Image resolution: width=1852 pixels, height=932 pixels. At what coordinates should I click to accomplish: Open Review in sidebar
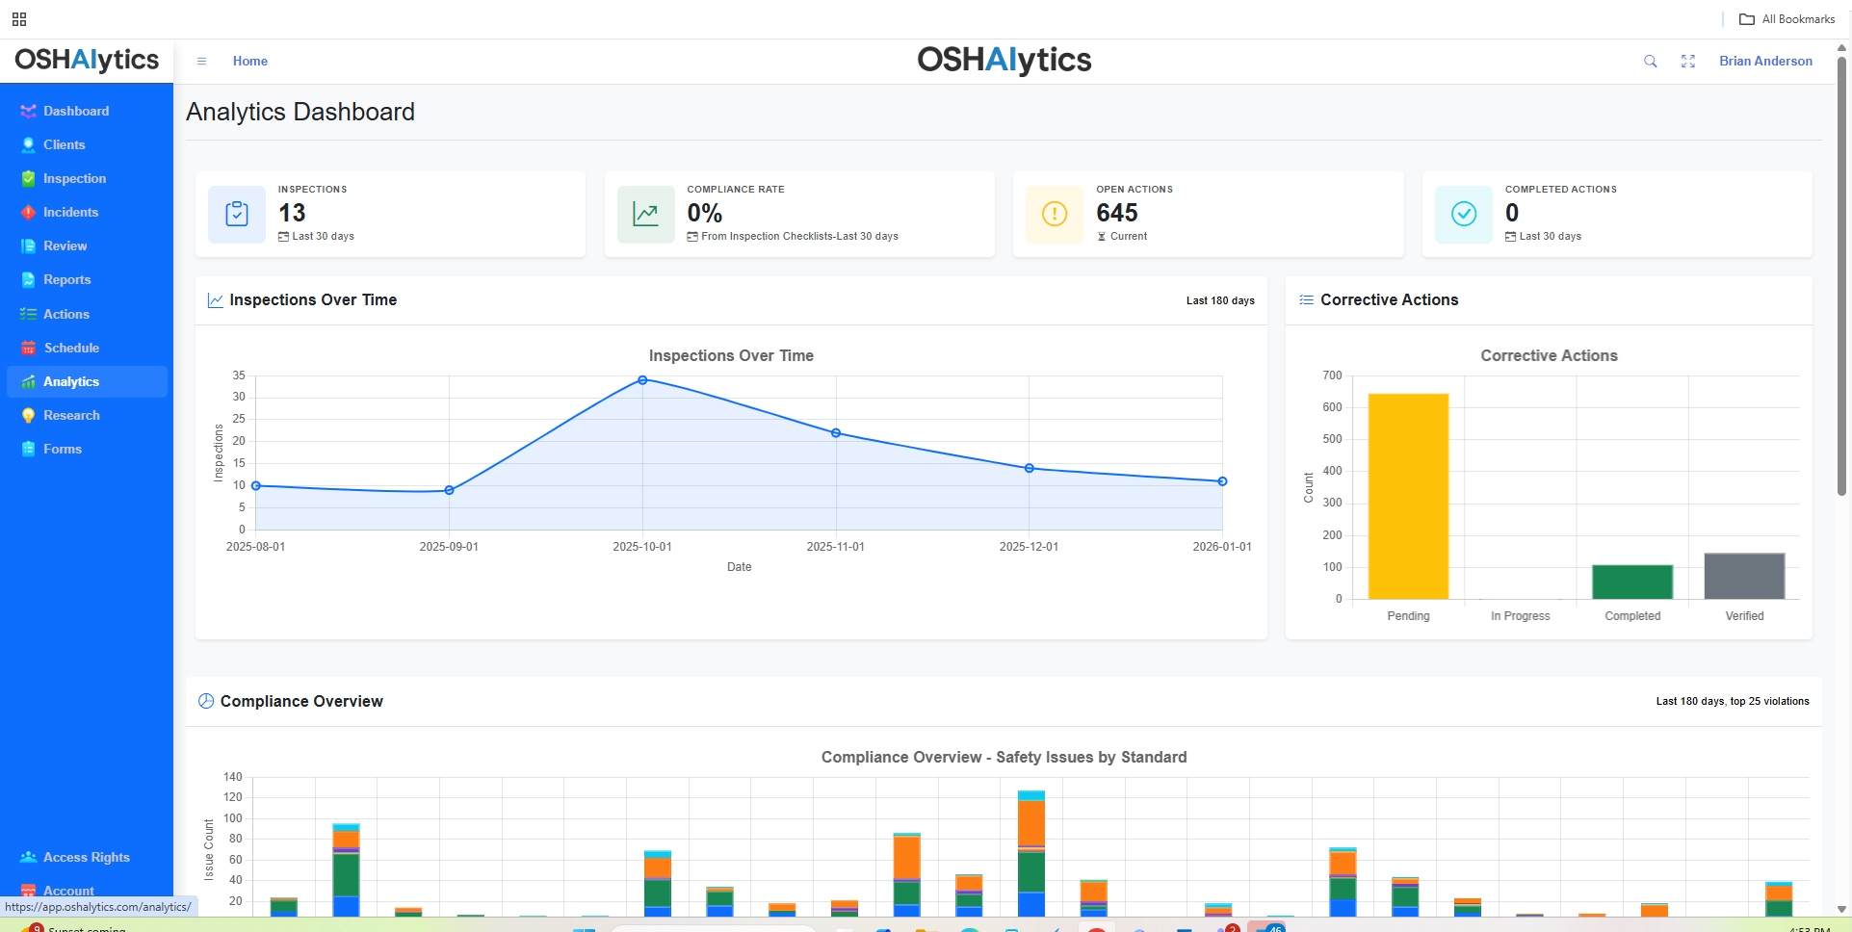[65, 246]
